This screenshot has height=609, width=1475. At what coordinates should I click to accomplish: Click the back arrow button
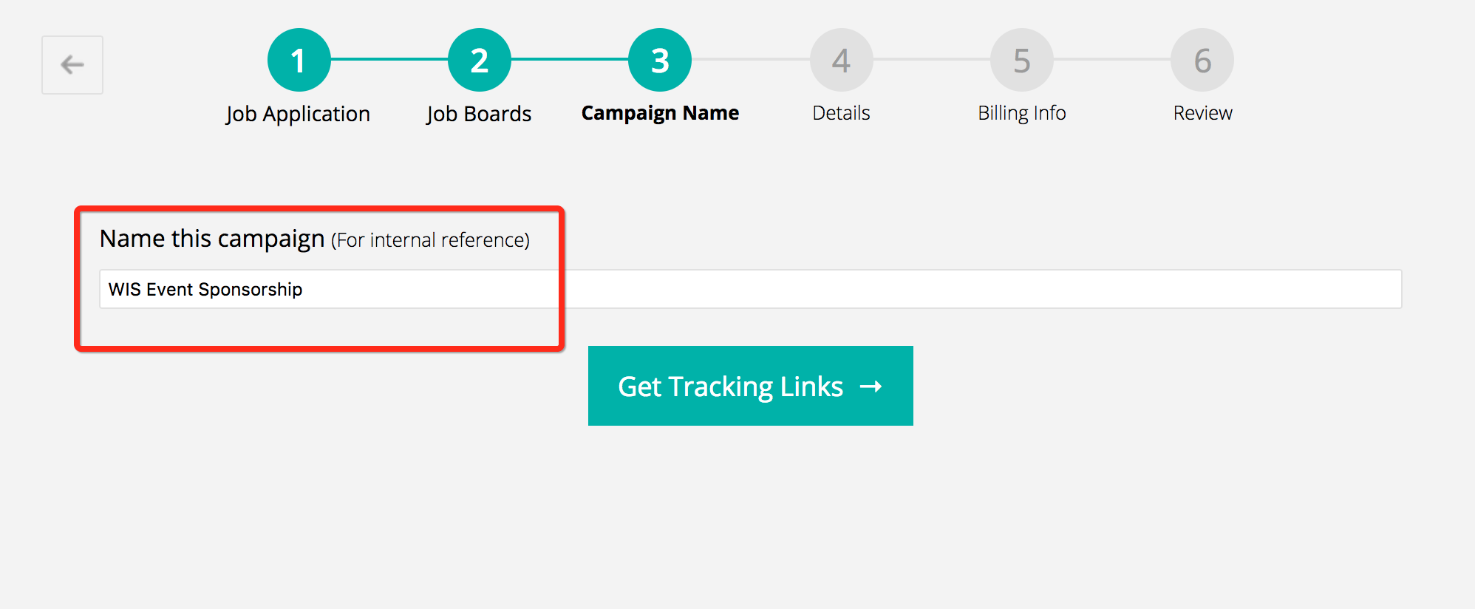coord(72,65)
